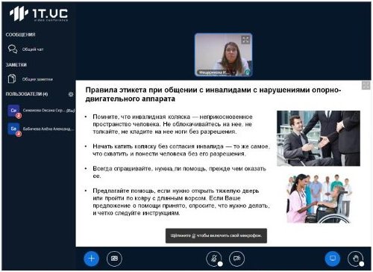Viewport: 373px width, 272px height.
Task: Turn on webcam sharing button
Action: point(236,259)
